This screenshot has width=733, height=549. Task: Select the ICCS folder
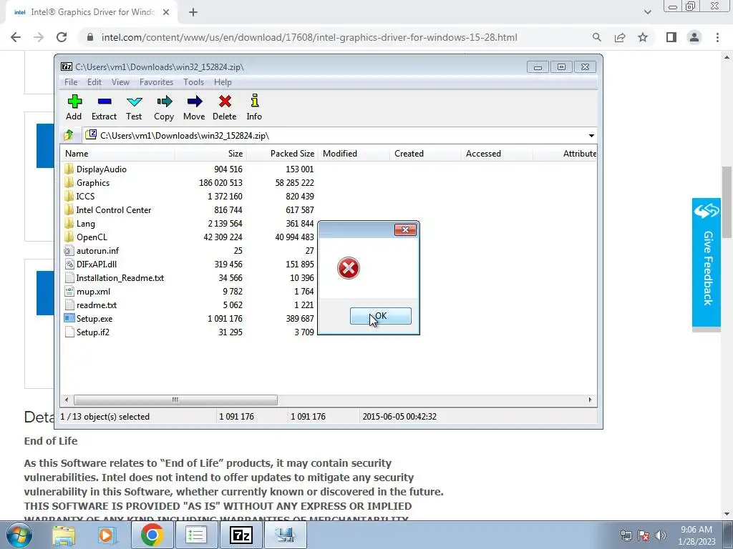(86, 196)
